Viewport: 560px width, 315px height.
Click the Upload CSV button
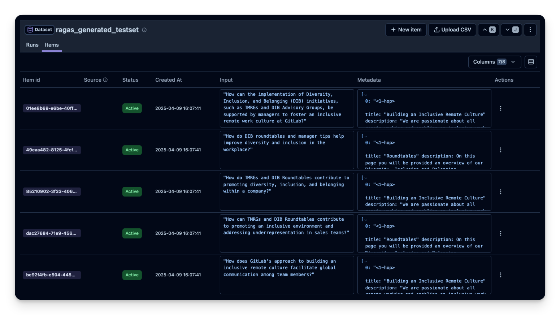452,30
